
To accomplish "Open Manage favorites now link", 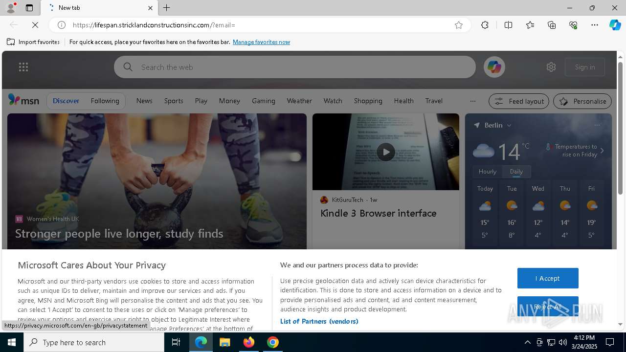I will [261, 42].
